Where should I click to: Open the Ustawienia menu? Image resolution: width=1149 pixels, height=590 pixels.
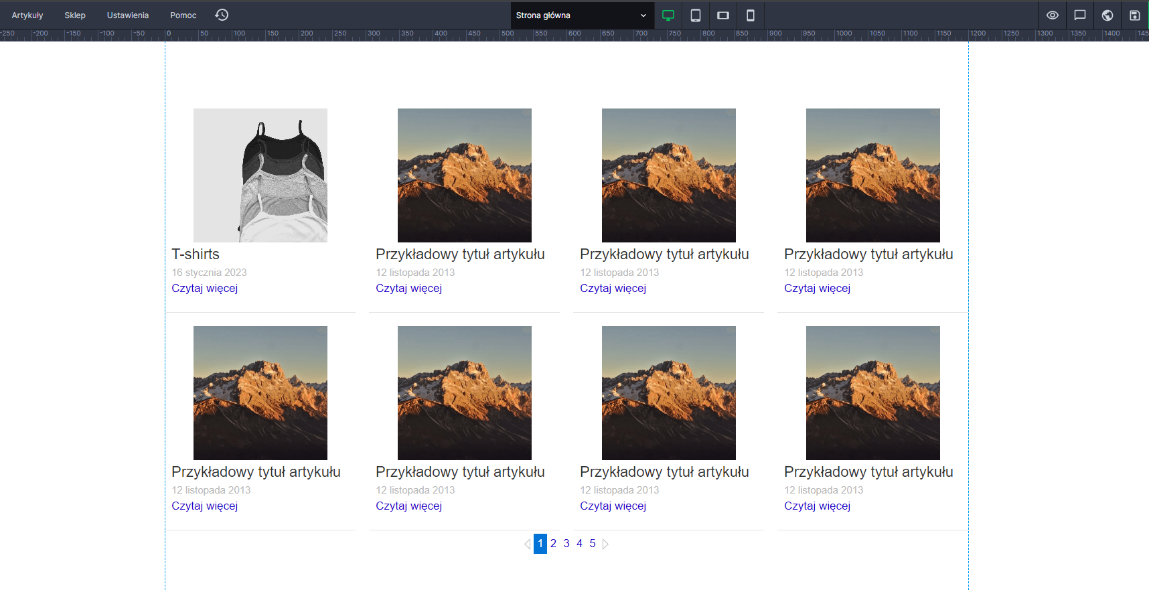[128, 15]
